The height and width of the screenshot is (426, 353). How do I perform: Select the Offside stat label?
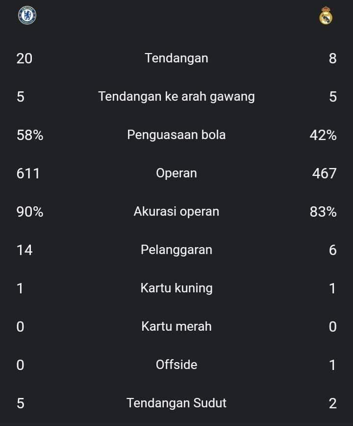176,365
